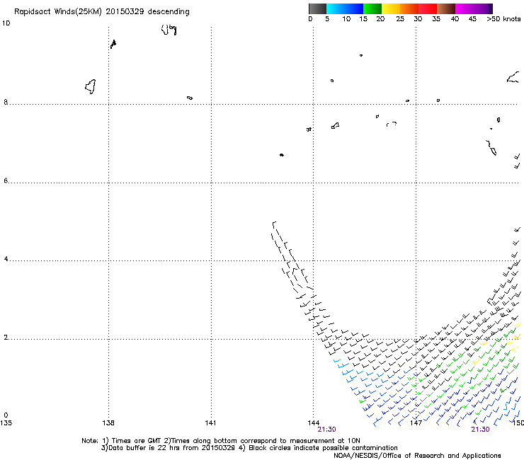Click the 'Data buffer is 22 hrs' note line
Viewport: 524px width, 460px height.
tap(249, 448)
